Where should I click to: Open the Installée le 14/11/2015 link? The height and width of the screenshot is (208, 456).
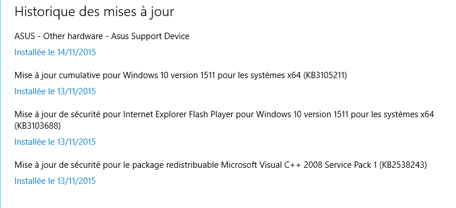point(55,52)
